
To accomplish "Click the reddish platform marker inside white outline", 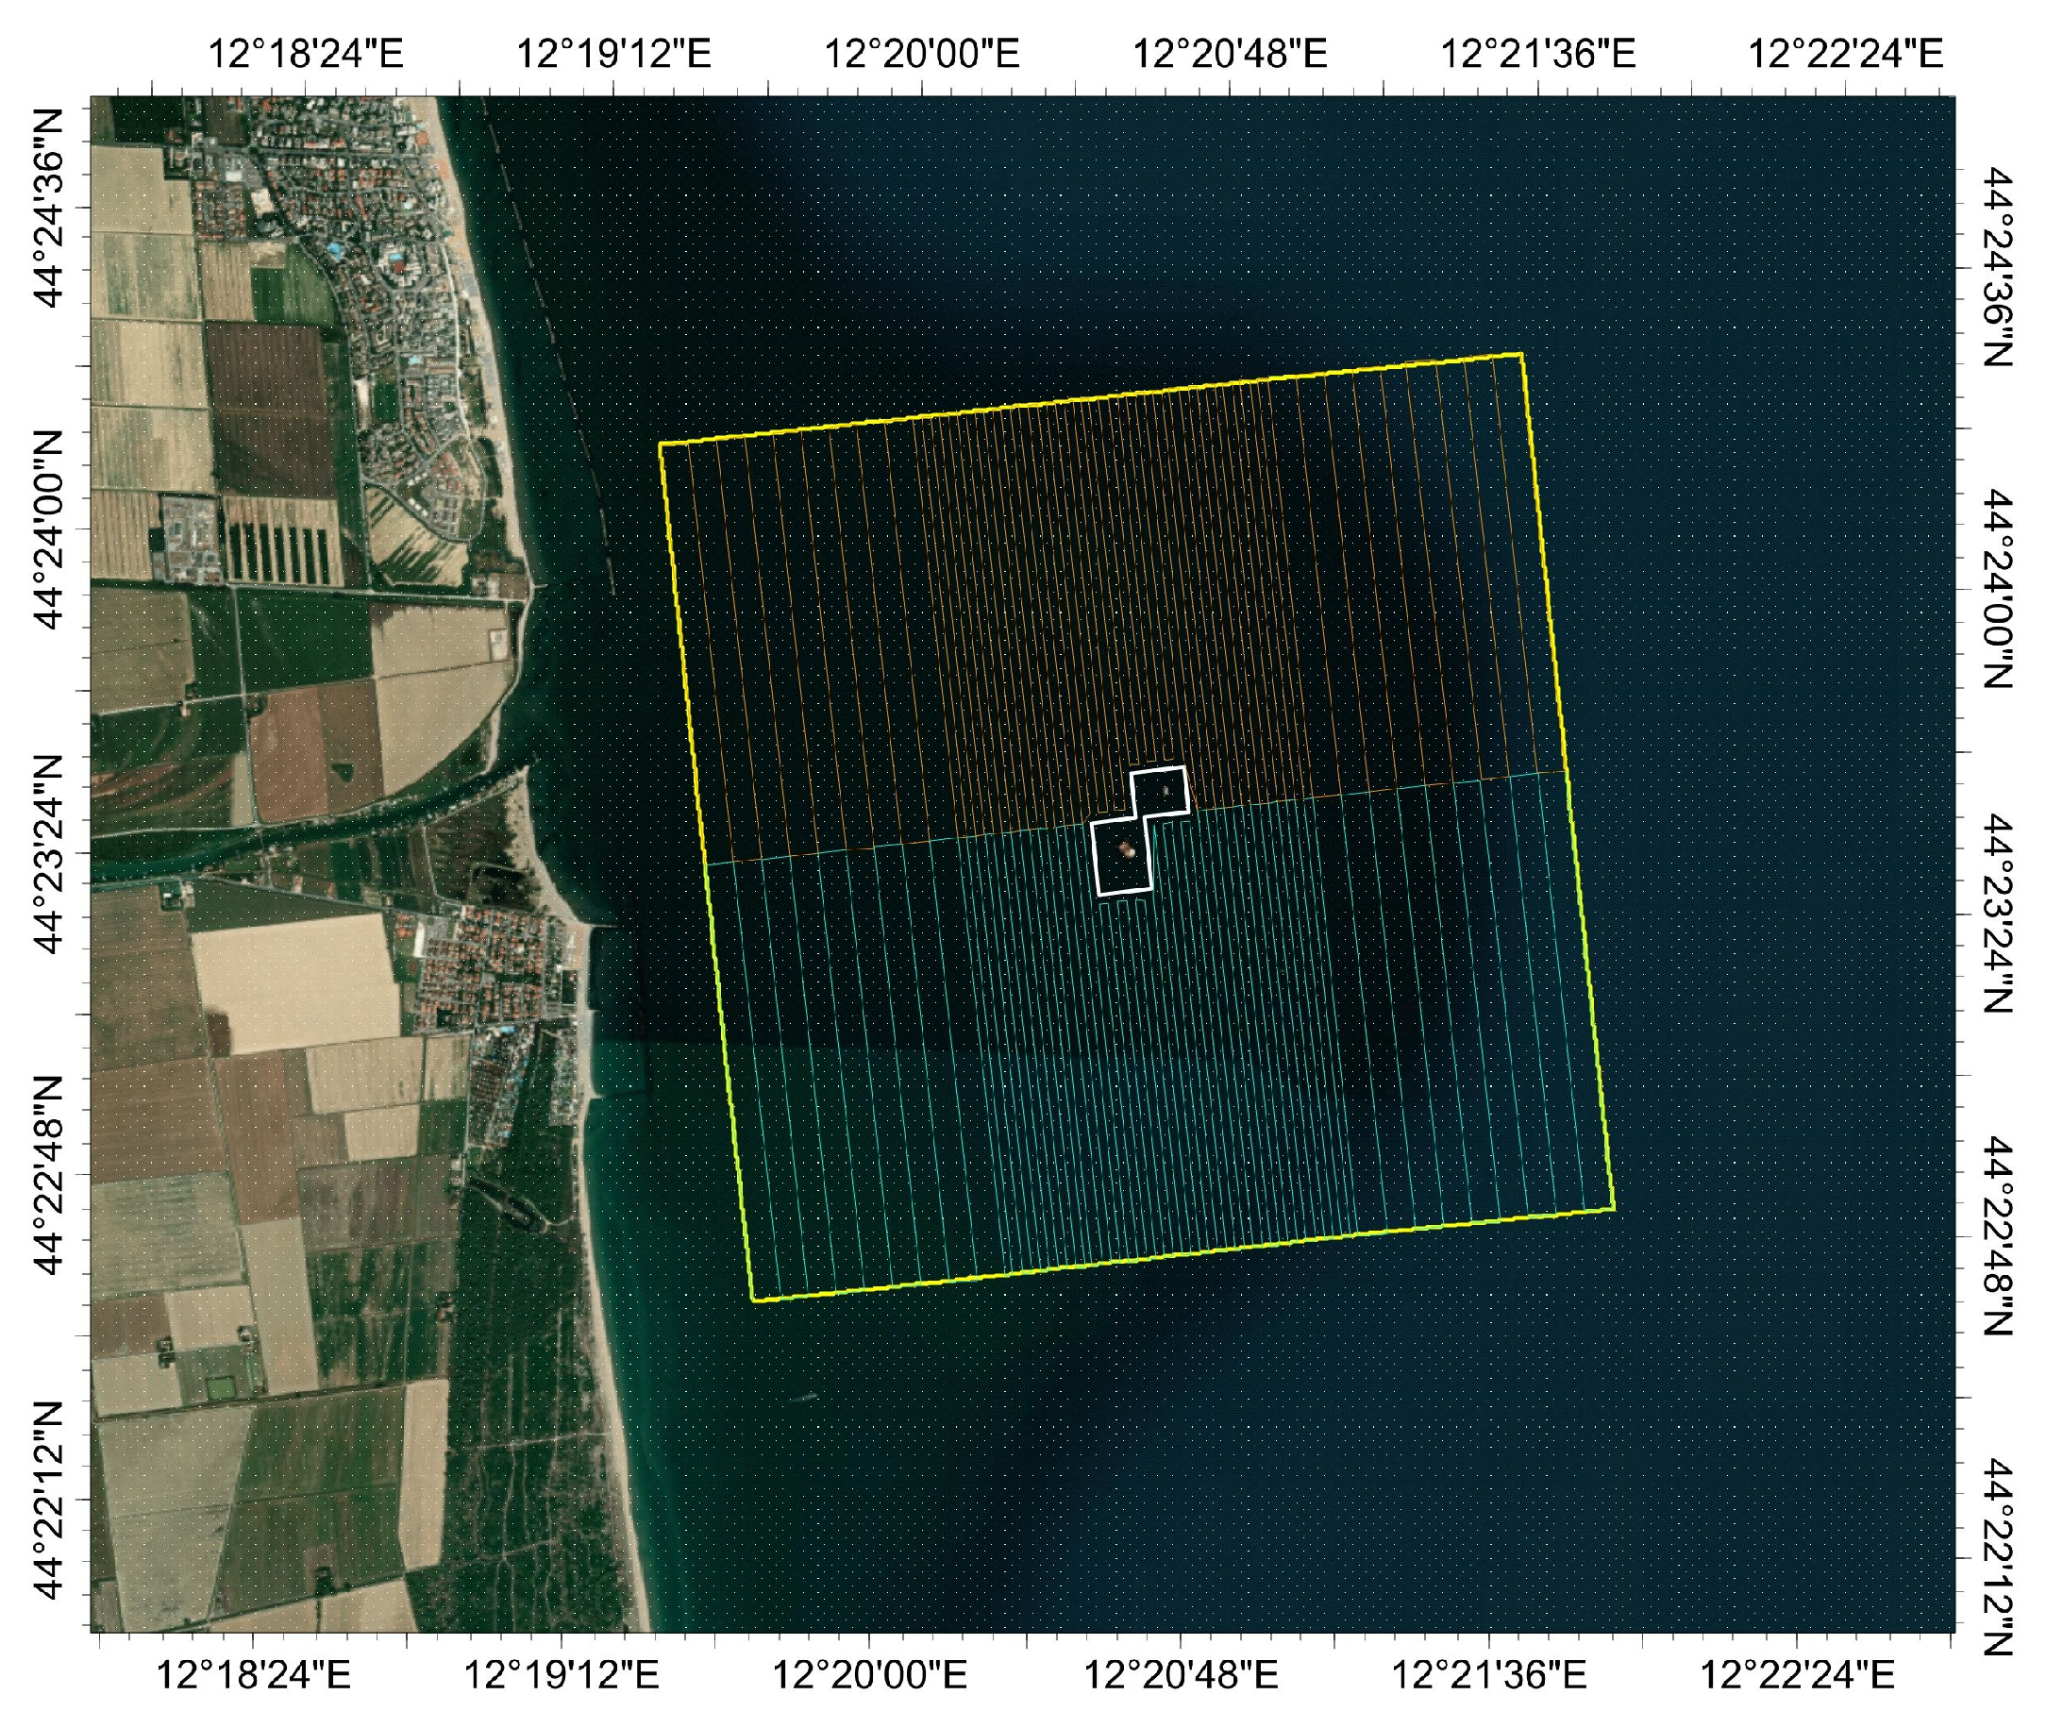I will [1128, 850].
